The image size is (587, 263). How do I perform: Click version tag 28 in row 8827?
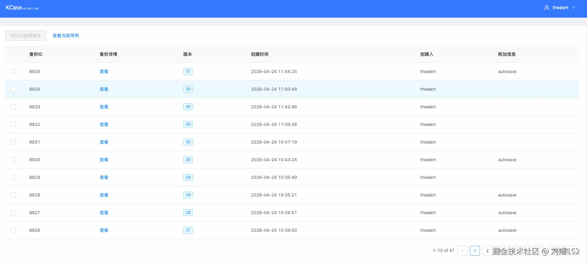(188, 213)
